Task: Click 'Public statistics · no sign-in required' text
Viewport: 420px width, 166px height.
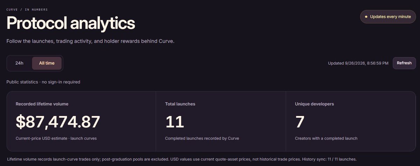Action: point(43,82)
